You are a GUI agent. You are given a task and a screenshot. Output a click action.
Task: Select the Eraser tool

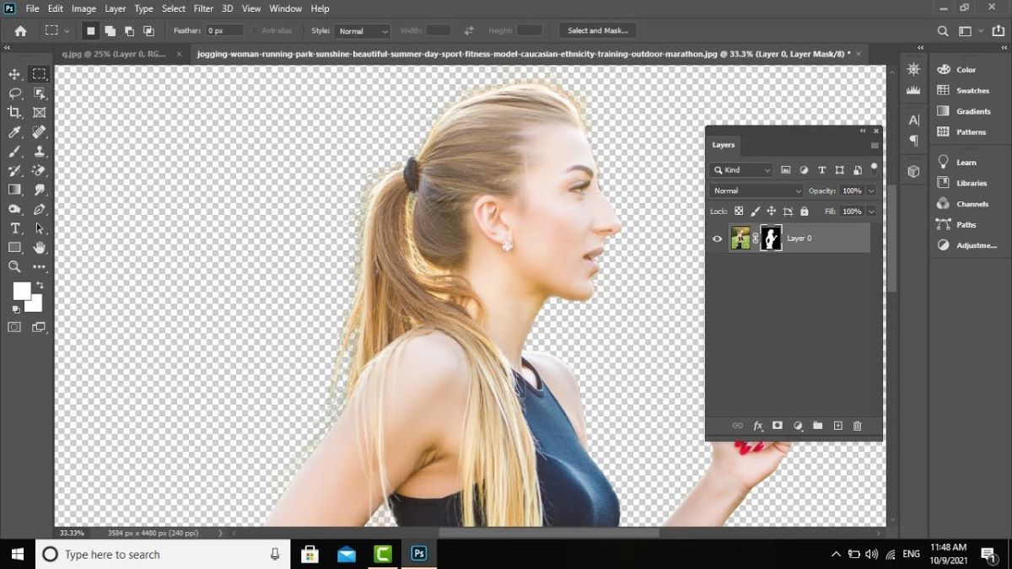(39, 171)
